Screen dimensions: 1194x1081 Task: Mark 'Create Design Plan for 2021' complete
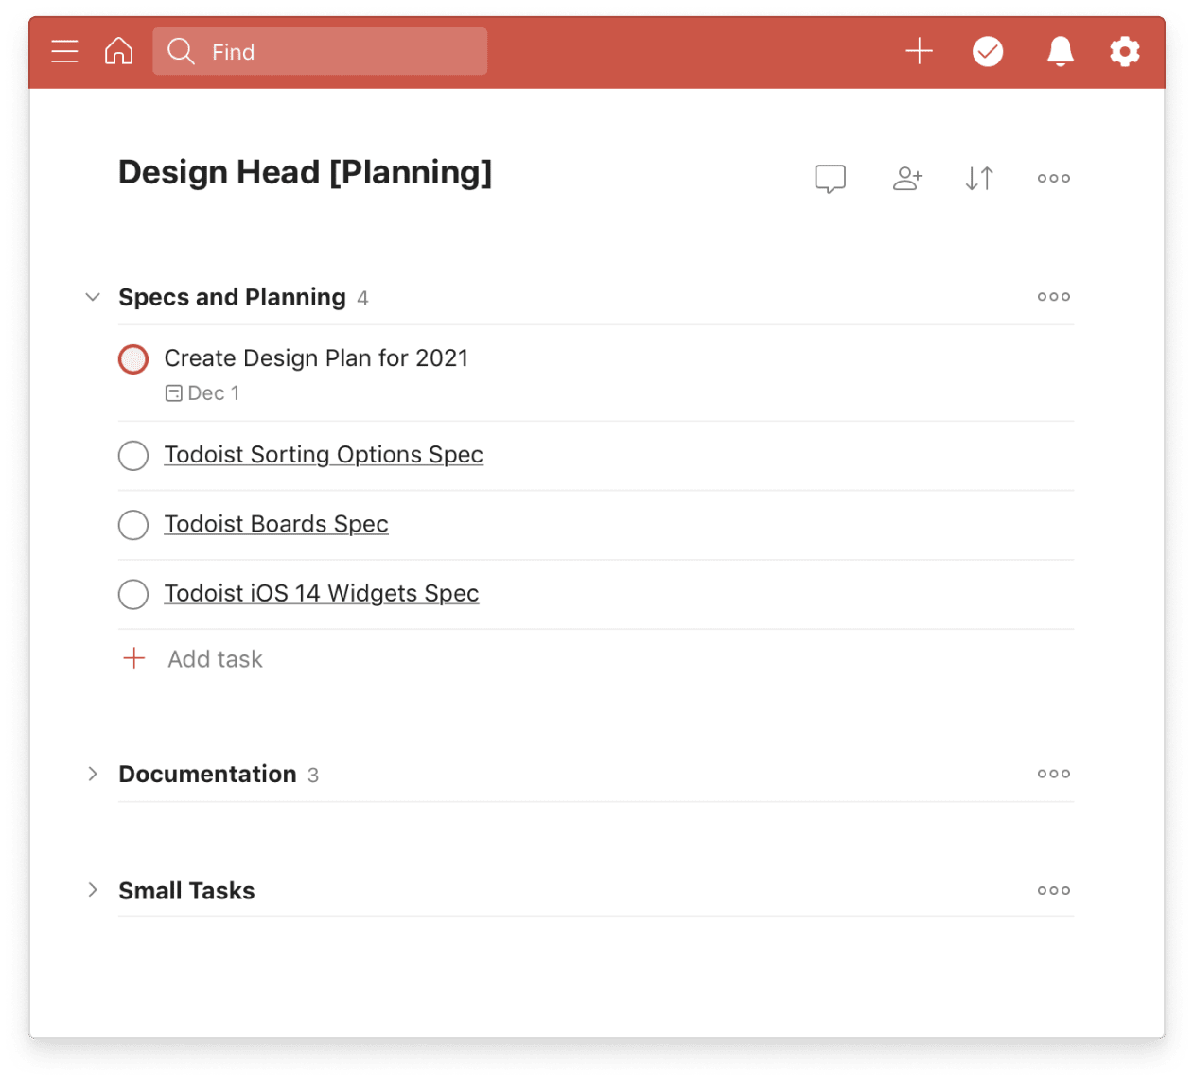133,358
